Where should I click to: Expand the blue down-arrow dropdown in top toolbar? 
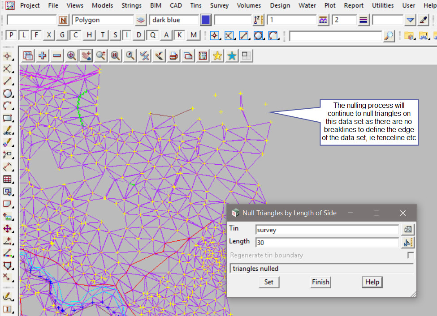[411, 20]
